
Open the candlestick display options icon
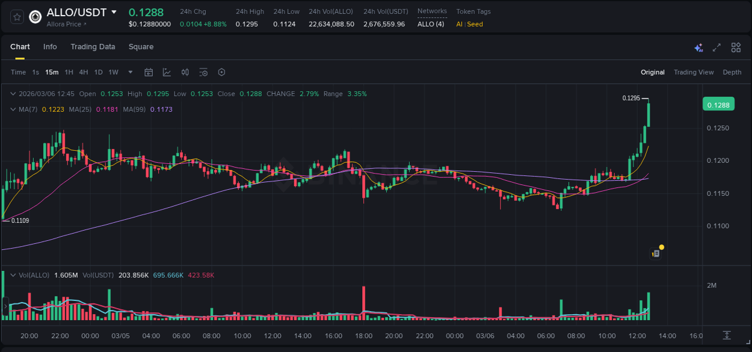185,72
